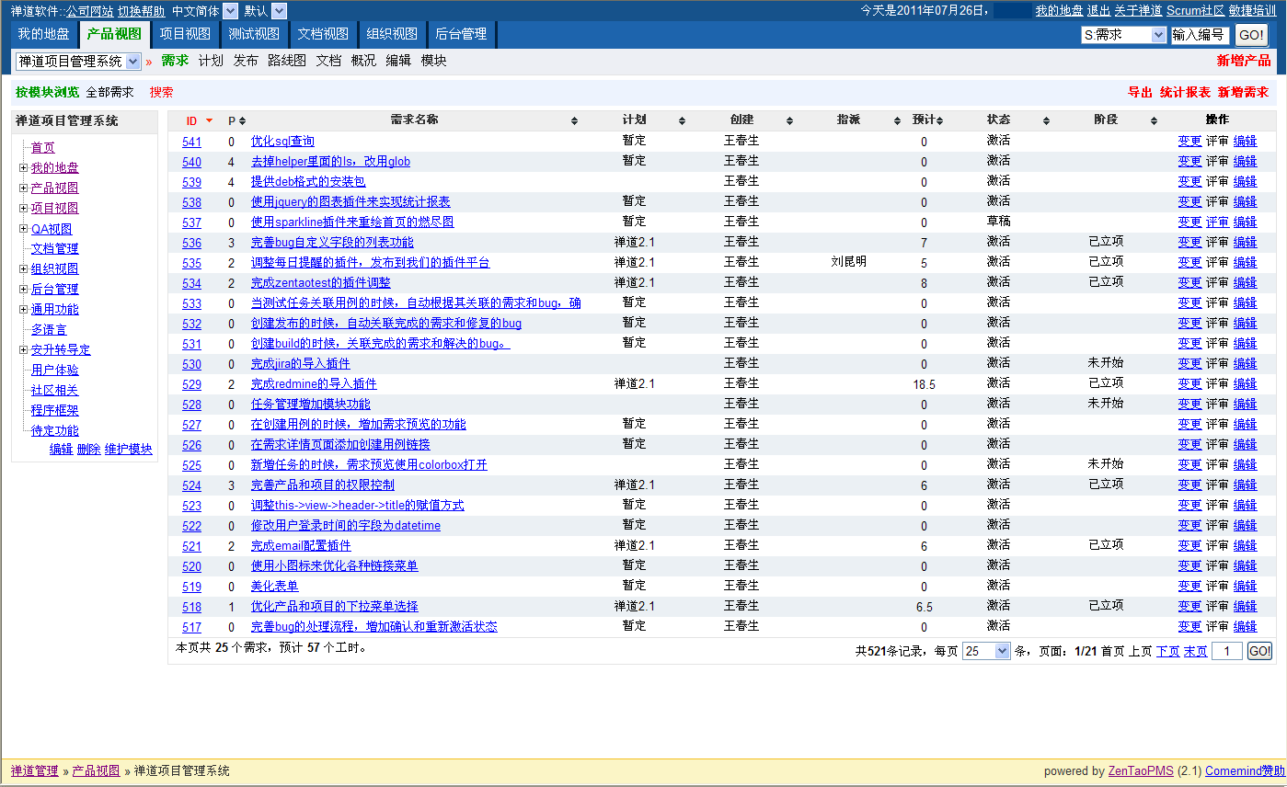
Task: Jump to last page via 末页
Action: (x=1195, y=651)
